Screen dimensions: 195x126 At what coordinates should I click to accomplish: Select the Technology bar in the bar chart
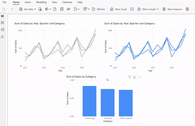(x=89, y=101)
